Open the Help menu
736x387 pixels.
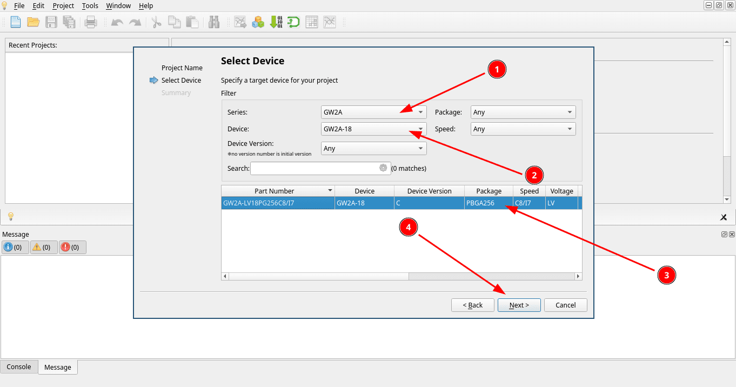[x=146, y=6]
